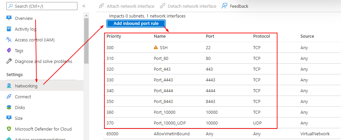Open Tags in the sidebar
341x140 pixels.
click(19, 51)
